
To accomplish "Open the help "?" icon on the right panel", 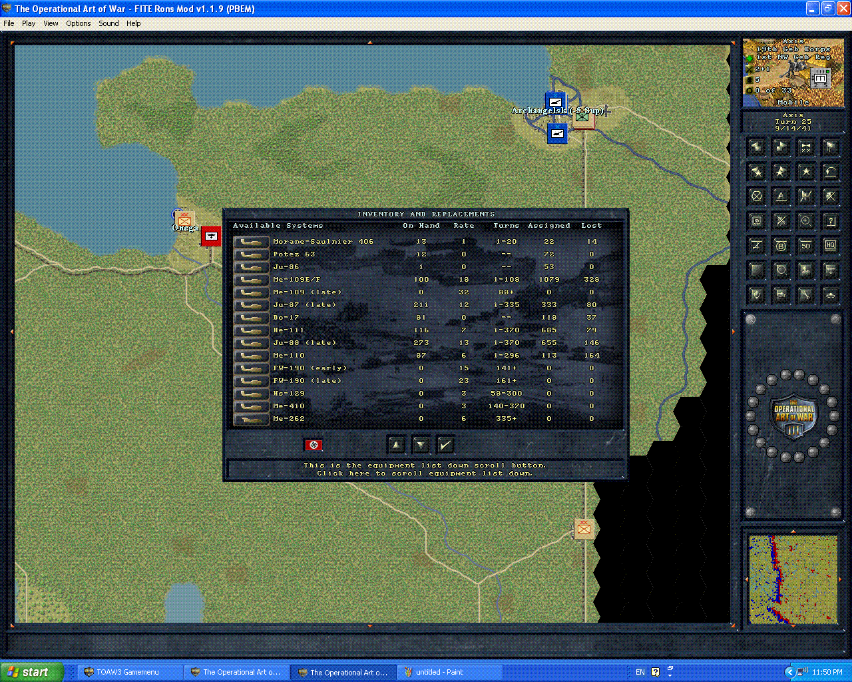I will (830, 221).
